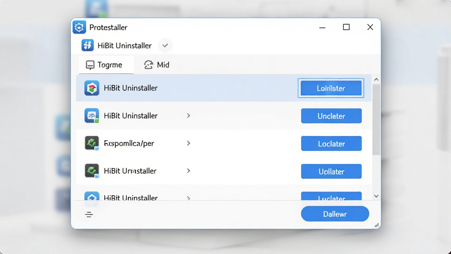
Task: Switch to the Togrme tab
Action: coord(106,65)
